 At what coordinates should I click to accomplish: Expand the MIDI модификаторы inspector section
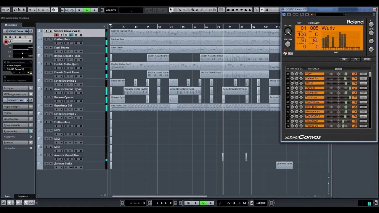[18, 94]
